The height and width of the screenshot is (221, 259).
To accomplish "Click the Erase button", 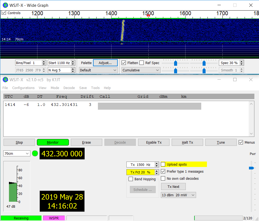I will (x=87, y=143).
